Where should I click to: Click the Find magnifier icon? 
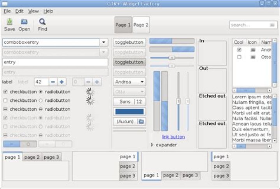click(x=42, y=22)
